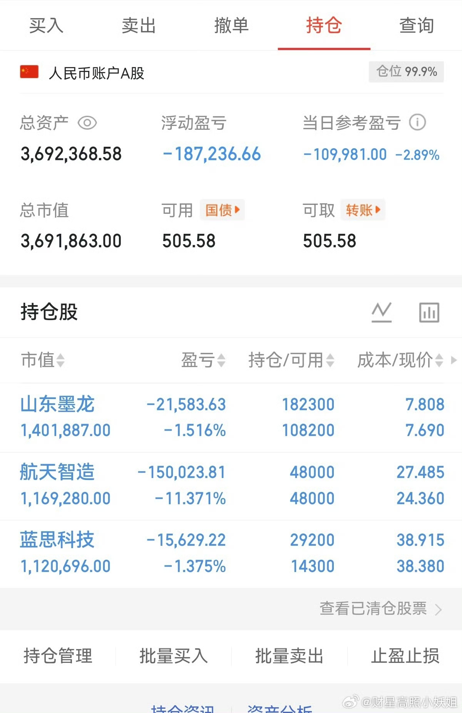Tap the 止盈止损 button
462x713 pixels.
(405, 656)
